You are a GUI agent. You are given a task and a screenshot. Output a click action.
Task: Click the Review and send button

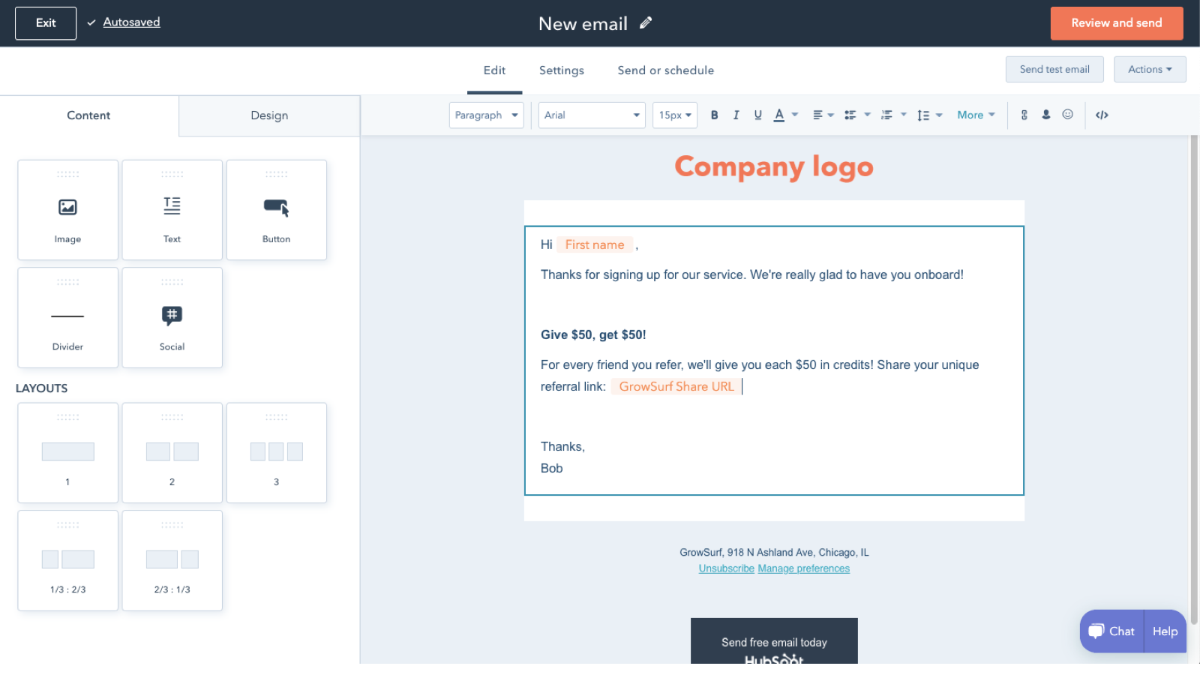click(1116, 22)
